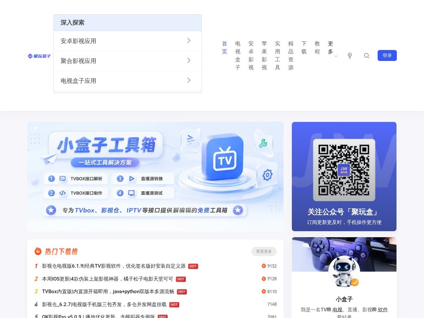Expand the 电视盒子应用 row chevron
Viewport: 424px width, 318px height.
pos(189,80)
